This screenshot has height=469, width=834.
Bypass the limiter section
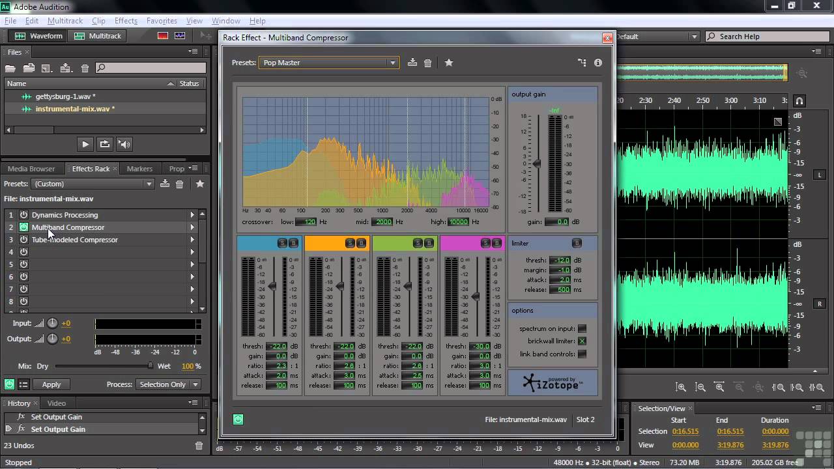[577, 243]
